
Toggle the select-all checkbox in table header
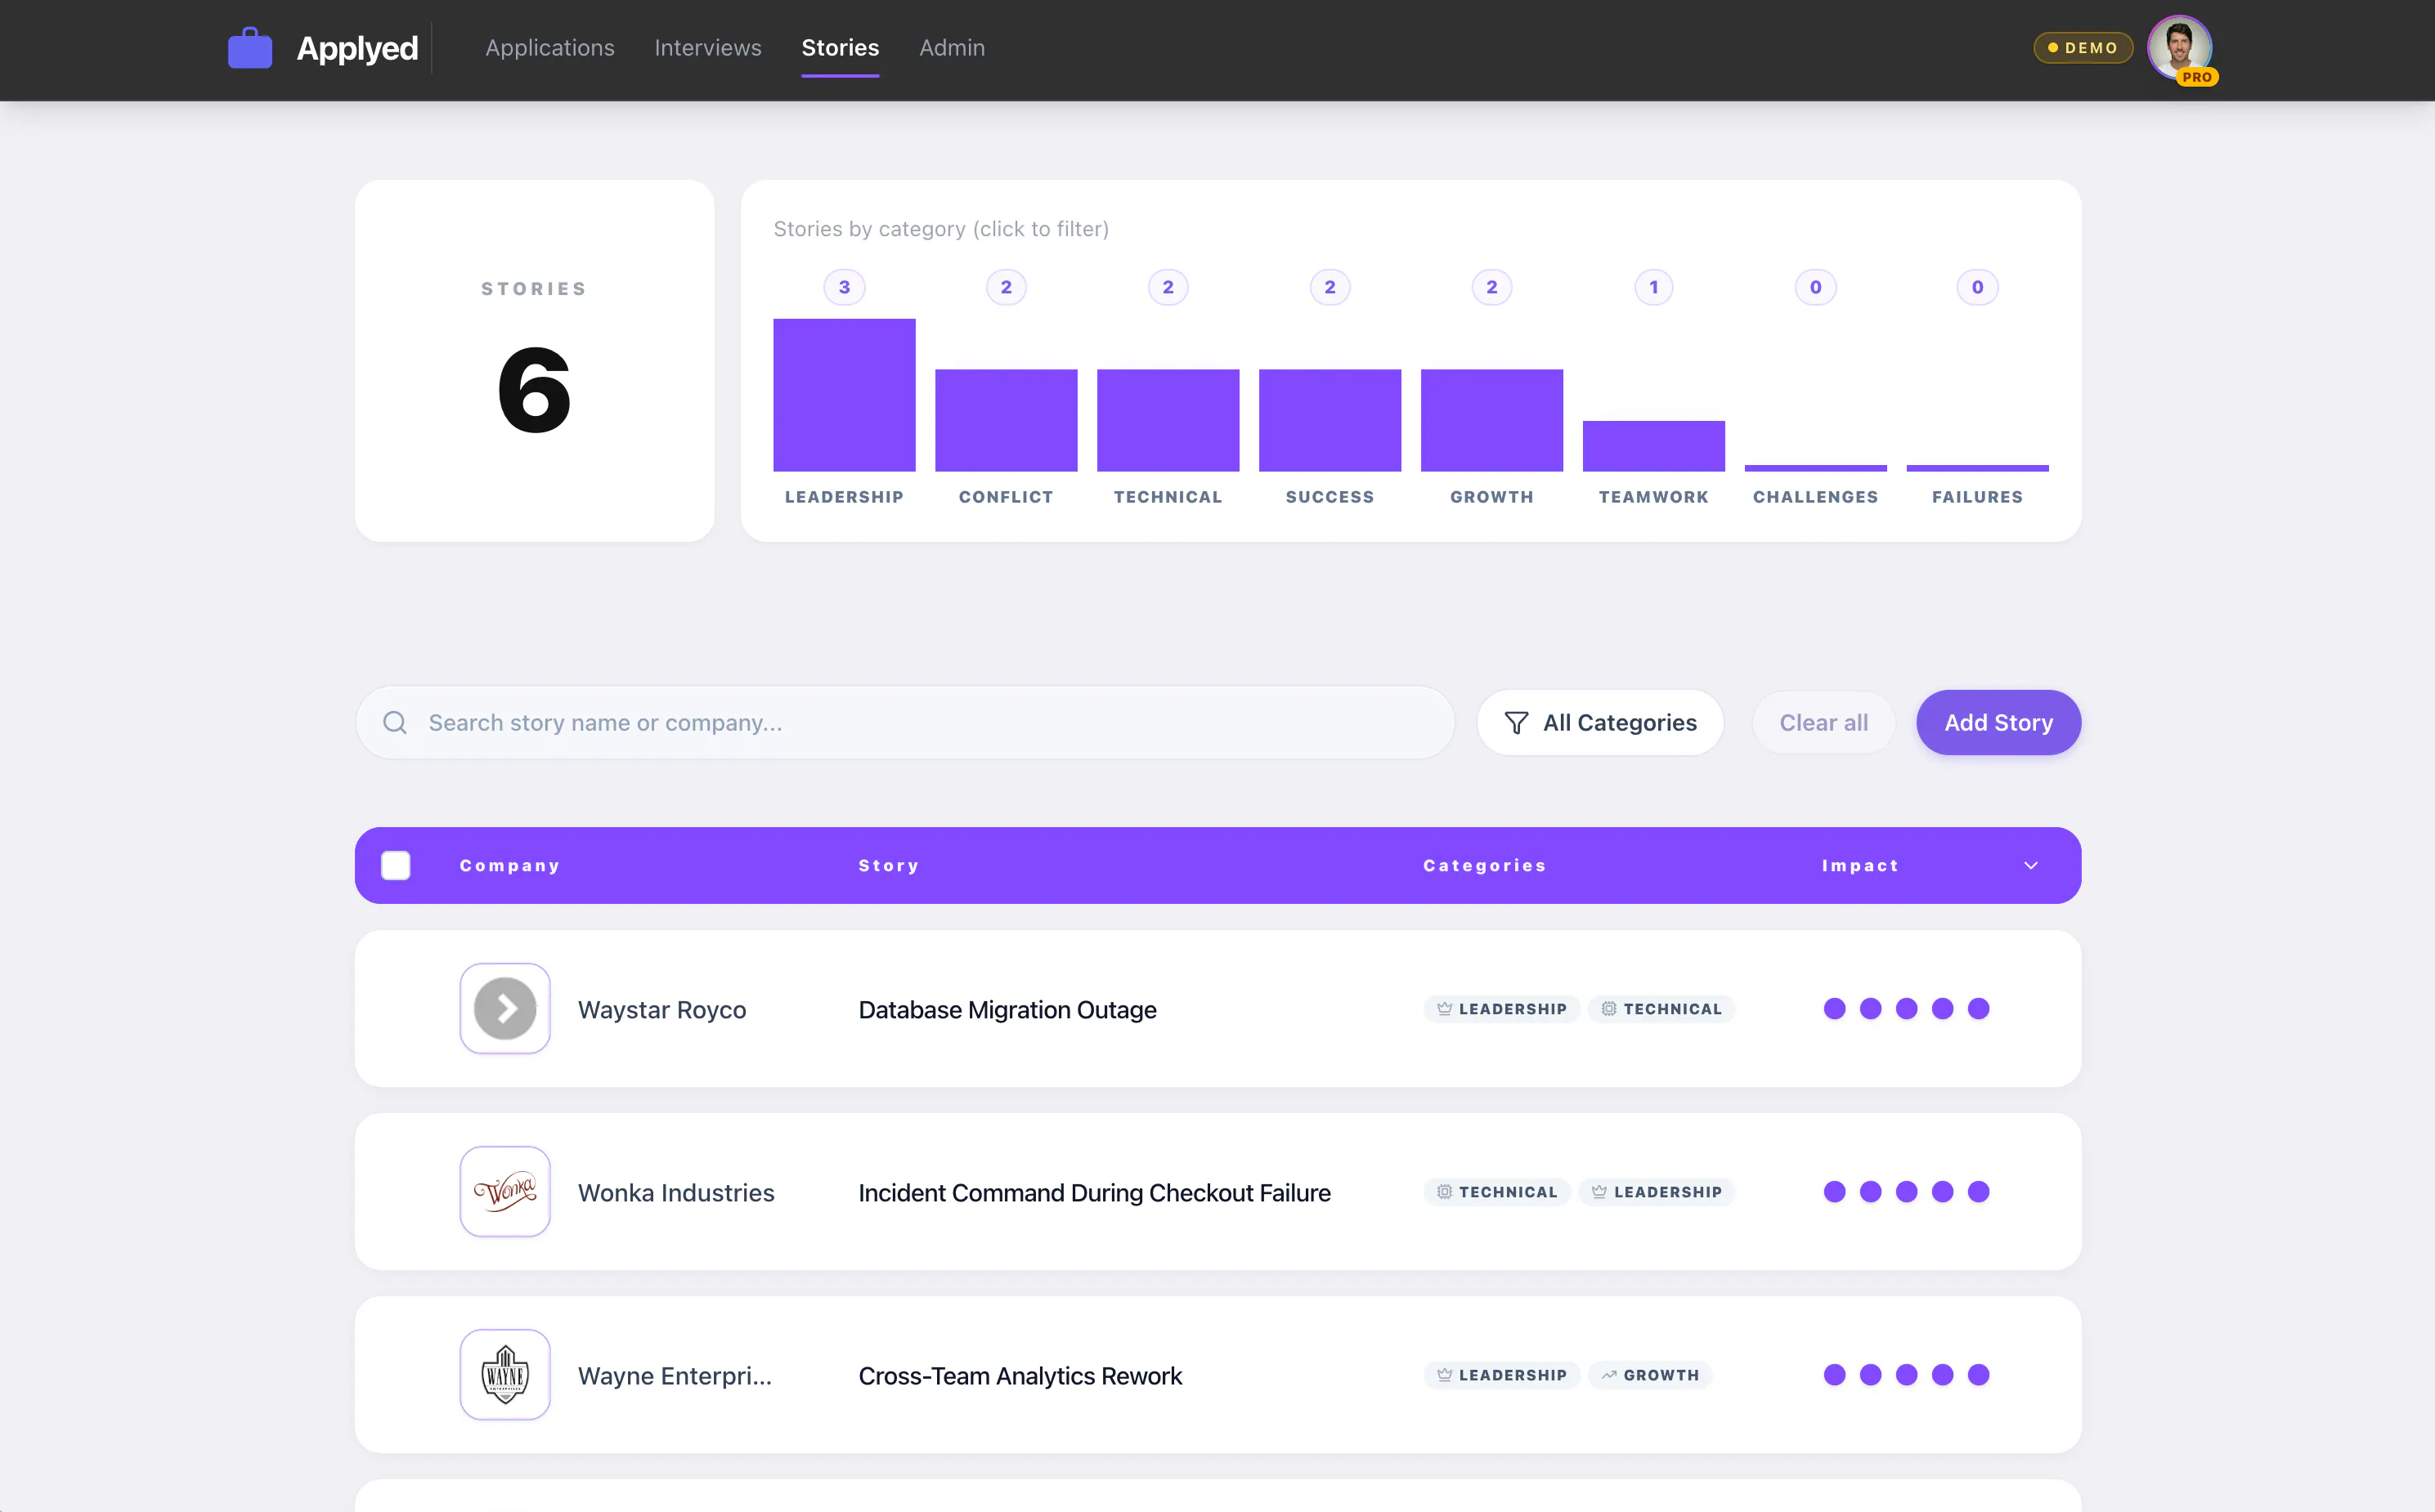[x=397, y=865]
